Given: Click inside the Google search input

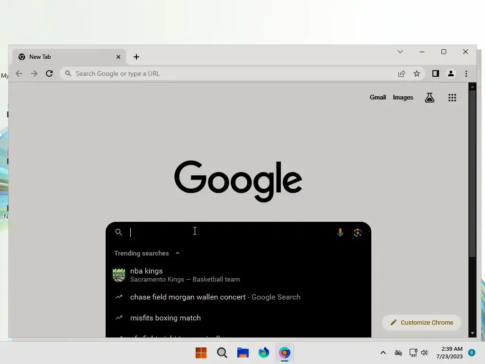Looking at the screenshot, I should click(x=229, y=232).
